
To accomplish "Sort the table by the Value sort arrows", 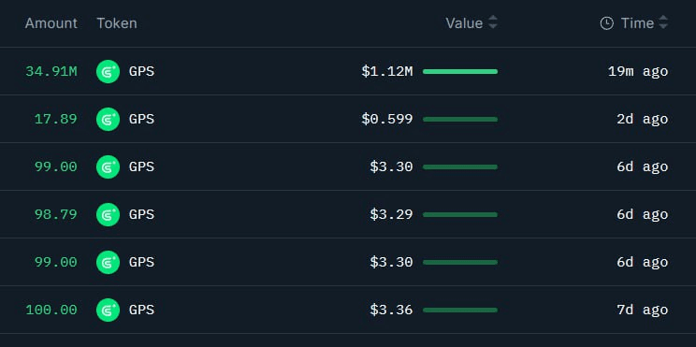I will point(493,22).
